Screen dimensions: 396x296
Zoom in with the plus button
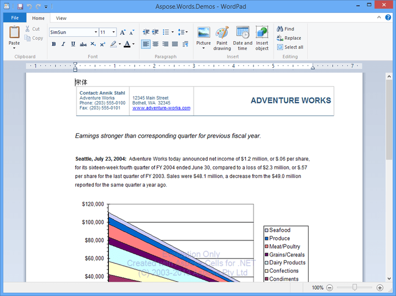[380, 287]
